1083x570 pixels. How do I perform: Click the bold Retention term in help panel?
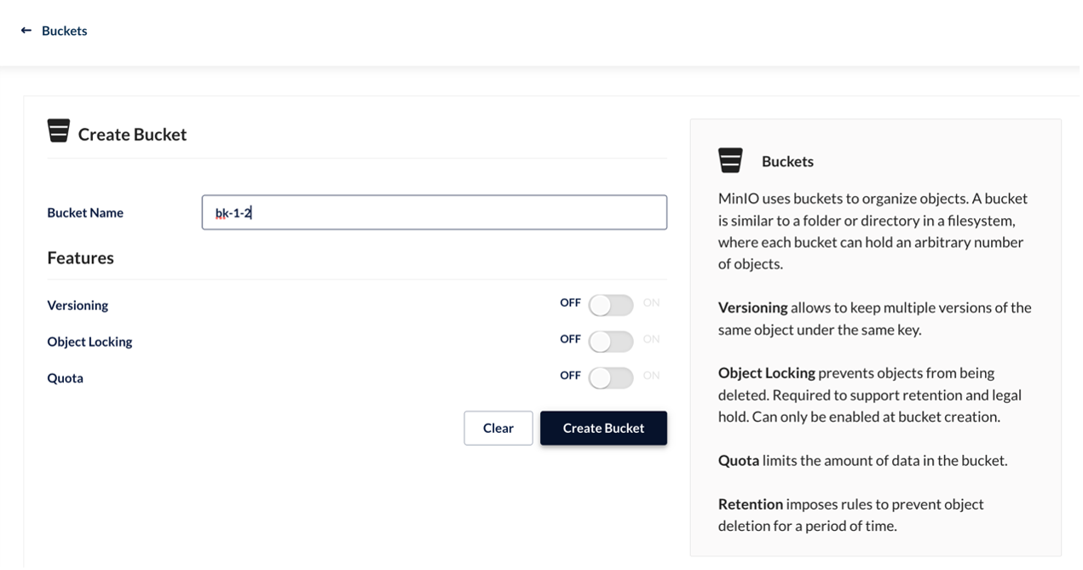(750, 504)
